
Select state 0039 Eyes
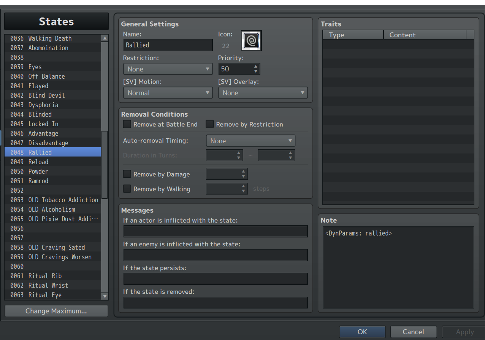click(x=53, y=67)
